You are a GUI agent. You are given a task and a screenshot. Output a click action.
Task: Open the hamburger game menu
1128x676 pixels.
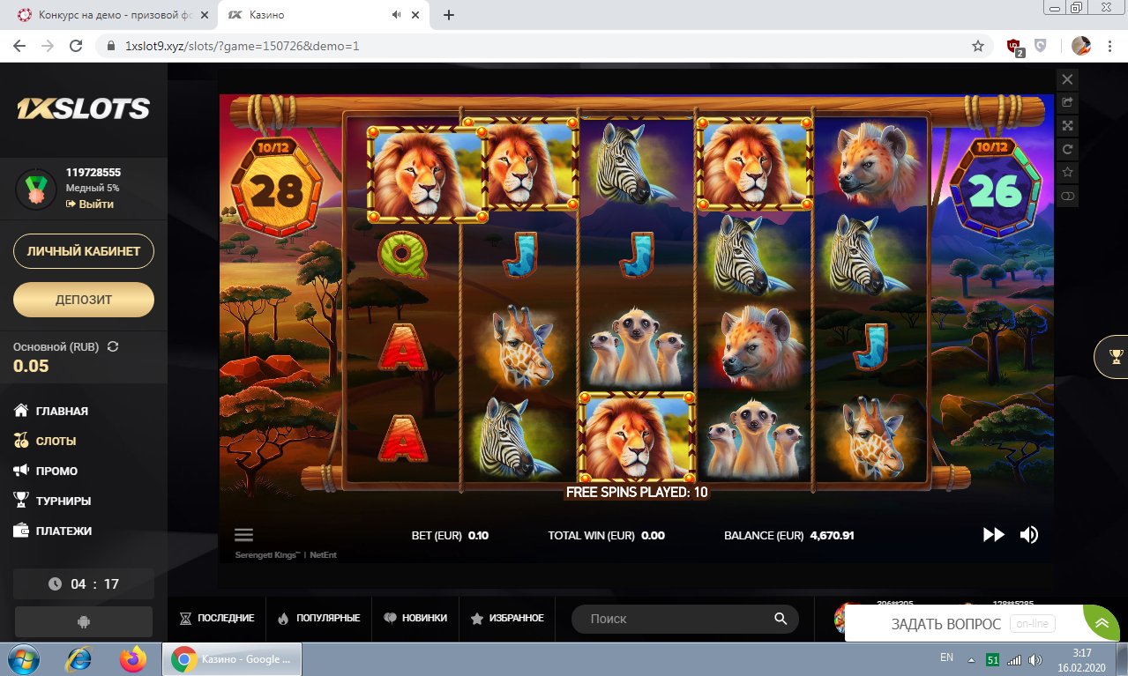(244, 535)
